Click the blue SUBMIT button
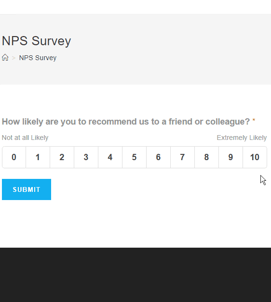Viewport: 271px width, 302px height. [27, 189]
